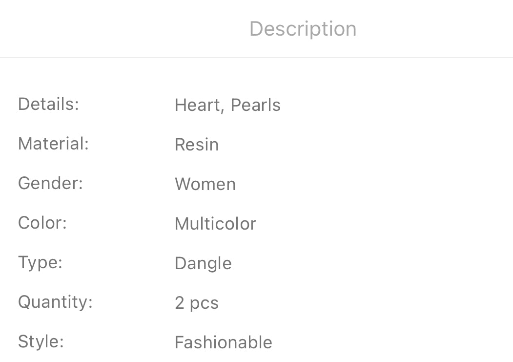Image resolution: width=513 pixels, height=362 pixels.
Task: Click the Style label
Action: point(41,341)
